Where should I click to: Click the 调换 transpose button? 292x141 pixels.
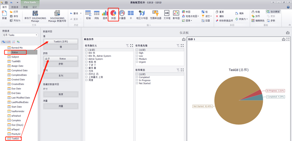click(239, 13)
